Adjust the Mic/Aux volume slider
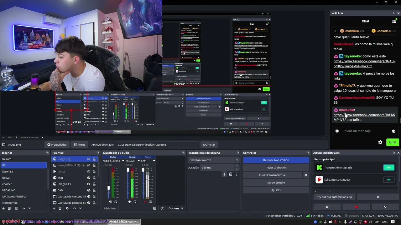 pyautogui.click(x=128, y=170)
